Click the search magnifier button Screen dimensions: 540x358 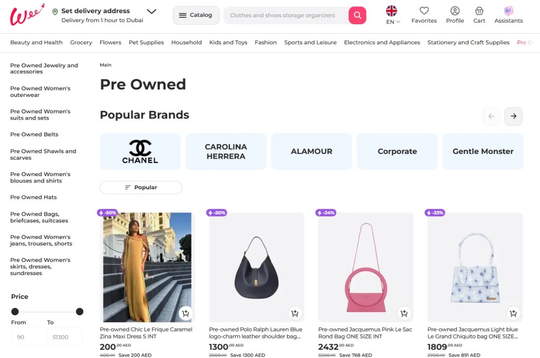click(x=357, y=15)
